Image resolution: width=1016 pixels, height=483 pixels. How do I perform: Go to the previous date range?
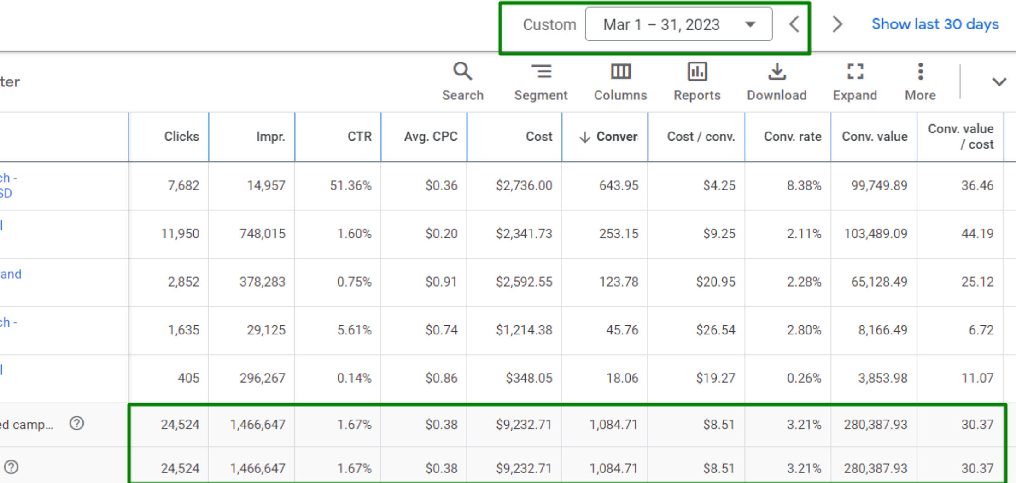(794, 24)
